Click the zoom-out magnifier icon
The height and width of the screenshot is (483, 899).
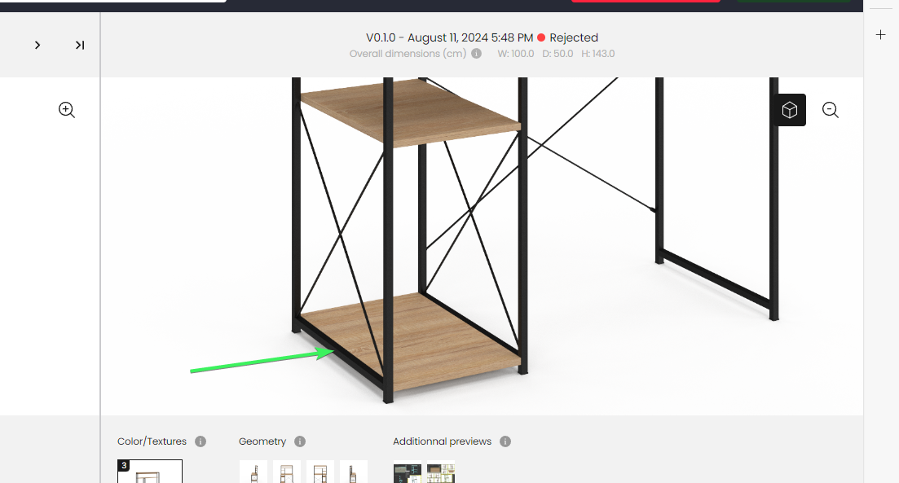831,109
